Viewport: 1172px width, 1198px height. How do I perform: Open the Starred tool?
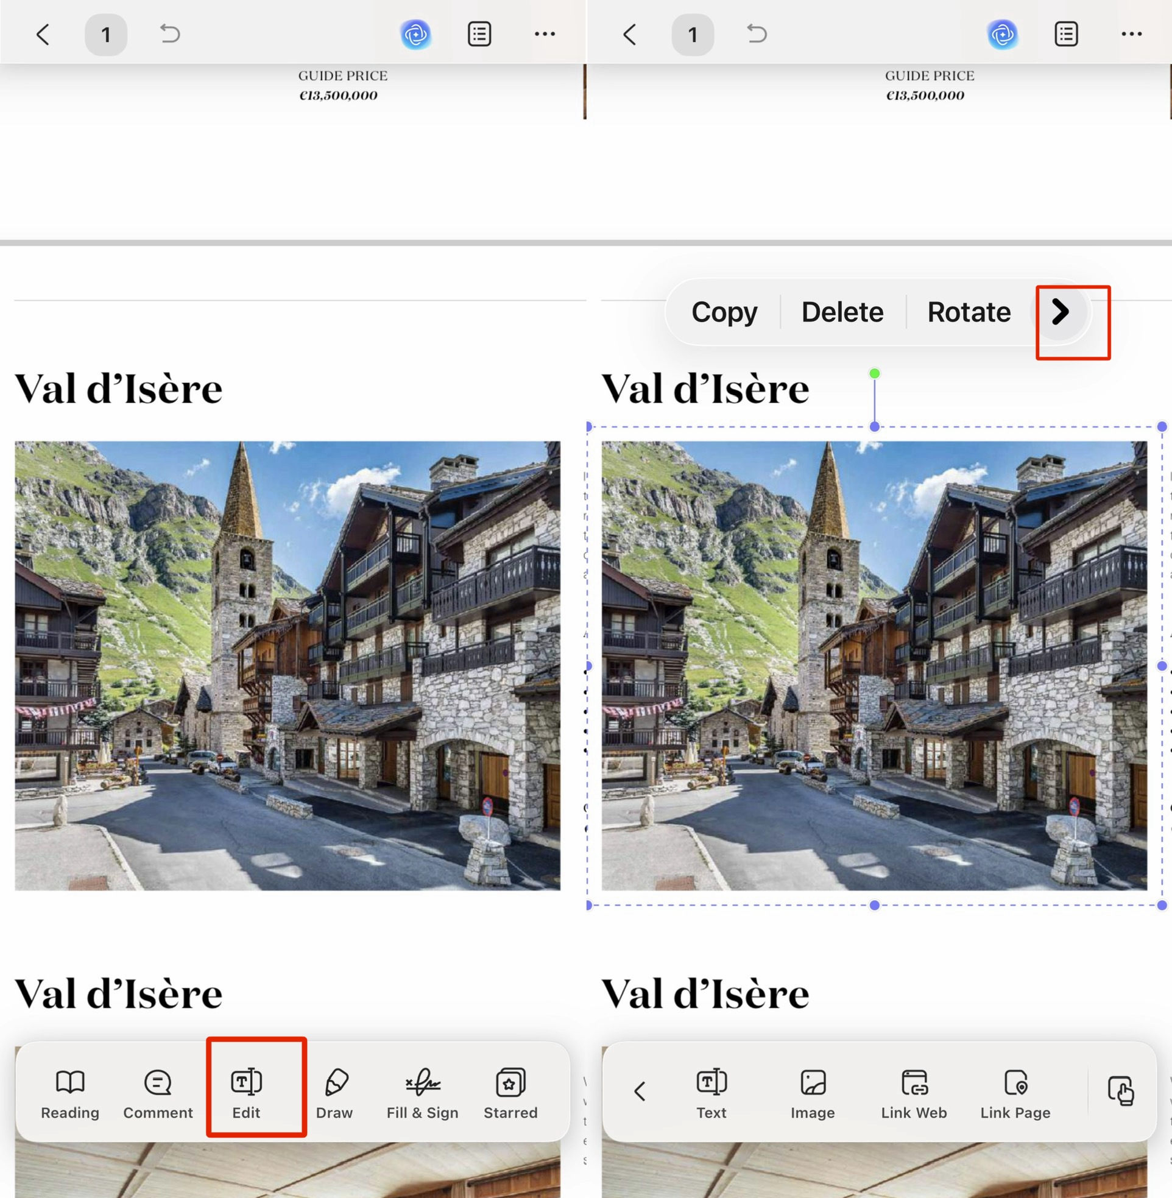pyautogui.click(x=510, y=1094)
